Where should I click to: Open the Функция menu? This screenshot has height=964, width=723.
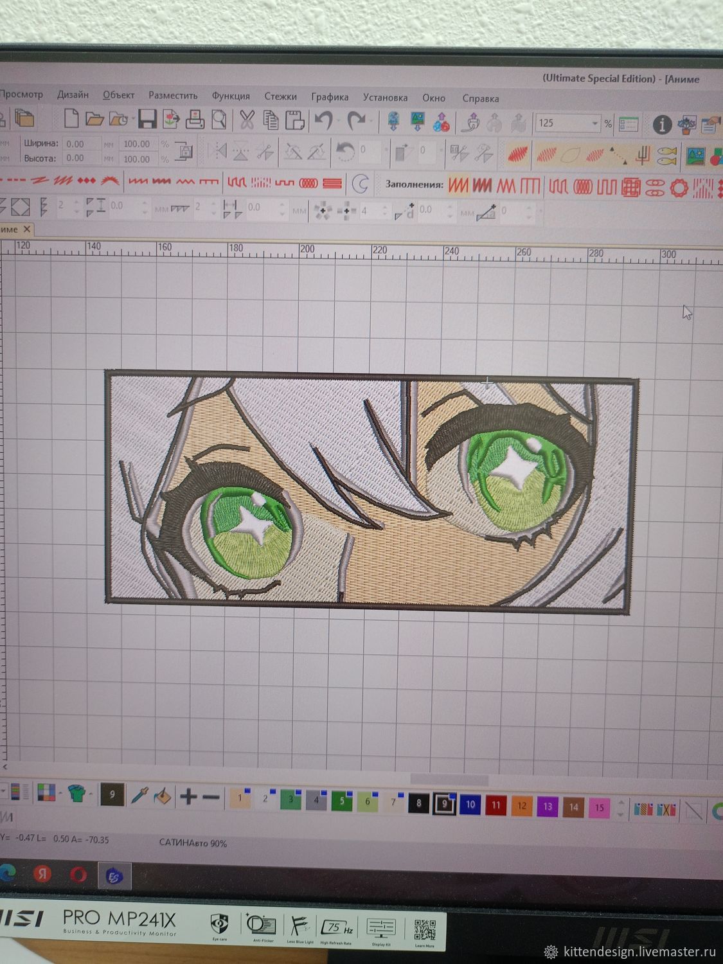231,96
